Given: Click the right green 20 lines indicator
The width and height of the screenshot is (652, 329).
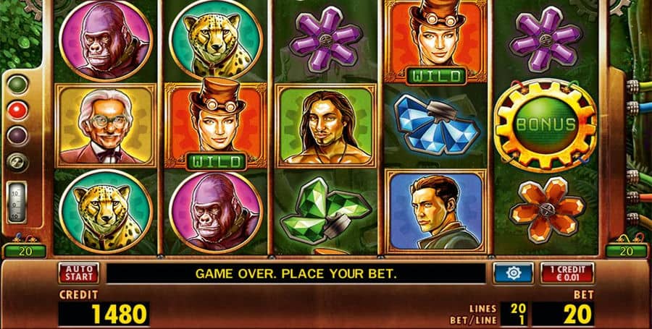Looking at the screenshot, I should 627,251.
